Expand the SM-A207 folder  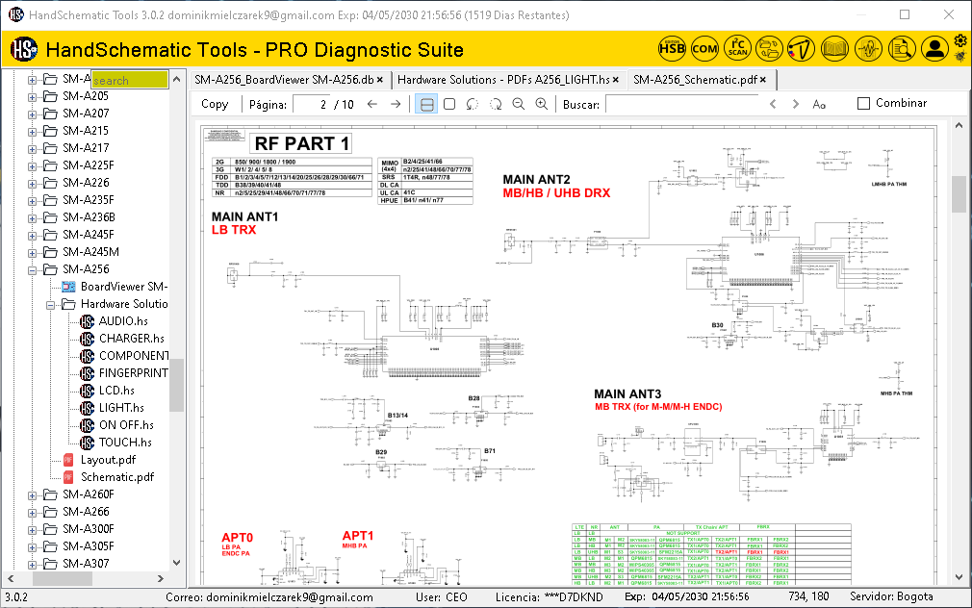[32, 114]
